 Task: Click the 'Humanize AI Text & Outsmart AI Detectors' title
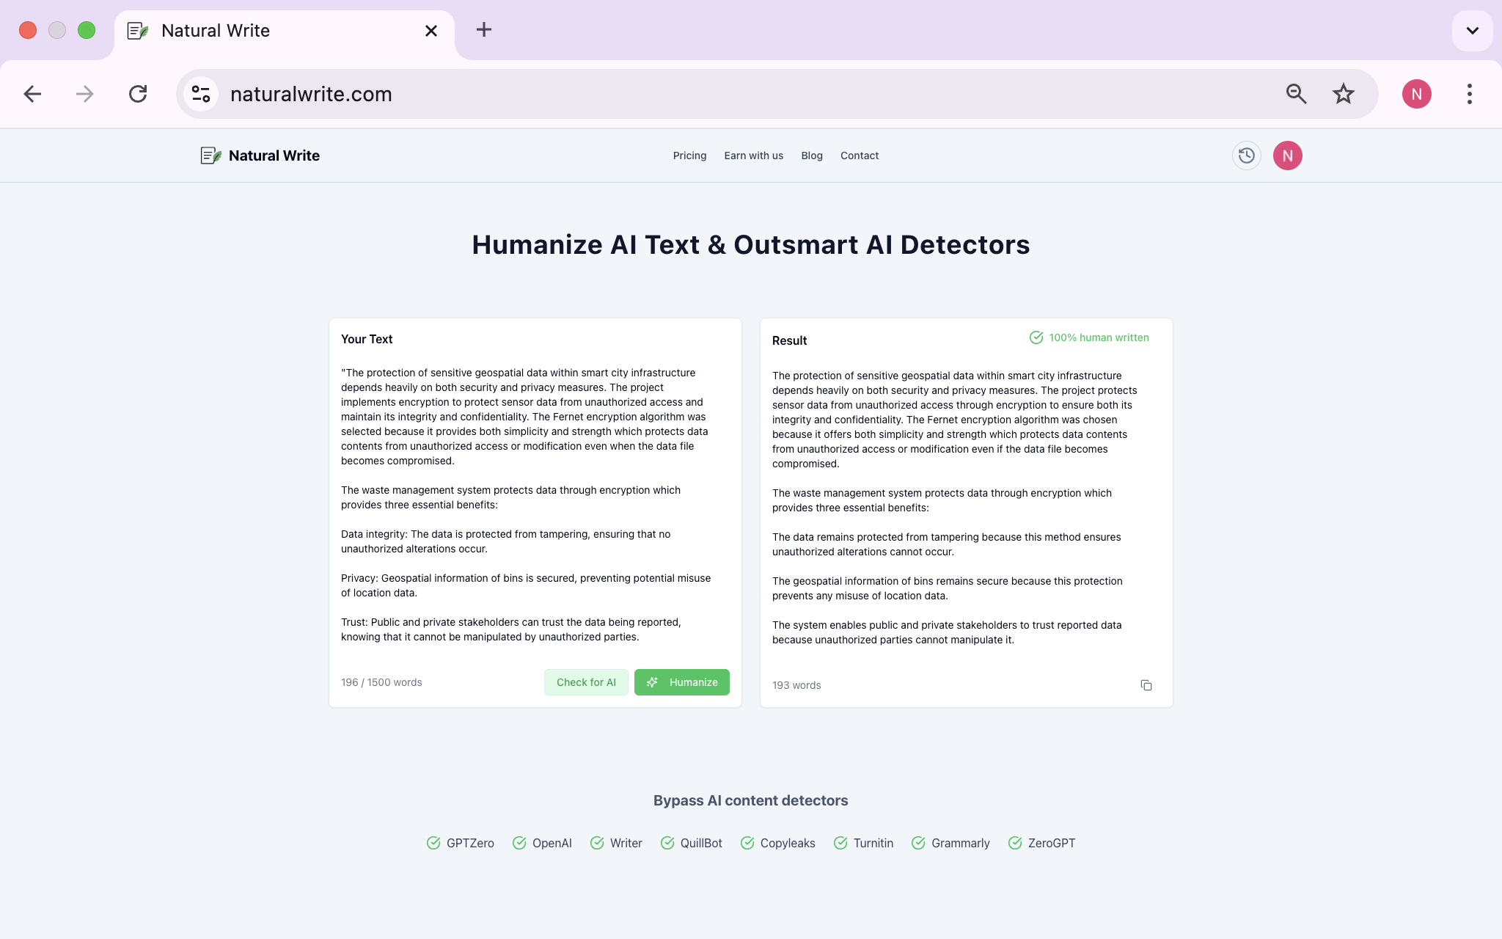click(x=750, y=244)
